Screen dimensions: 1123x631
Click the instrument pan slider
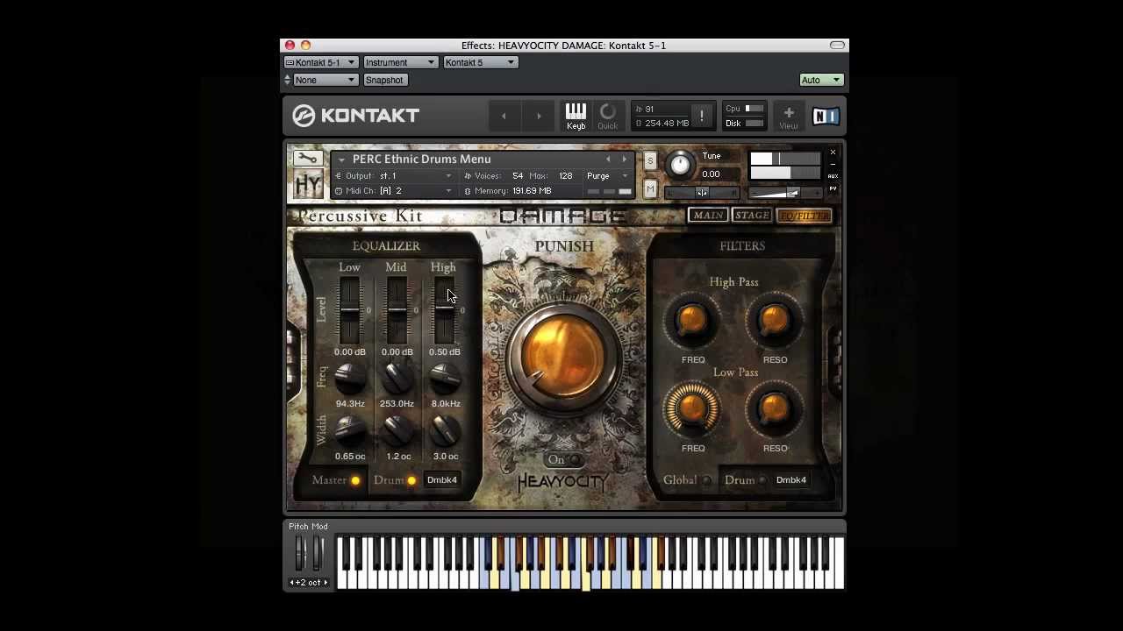coord(702,192)
